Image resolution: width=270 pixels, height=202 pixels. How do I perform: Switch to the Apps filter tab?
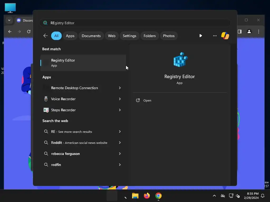[x=70, y=36]
